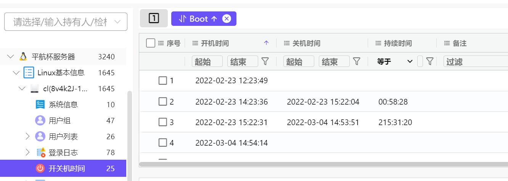Viewport: 508px width, 181px height.
Task: Remove the Boot sort tag
Action: click(227, 19)
